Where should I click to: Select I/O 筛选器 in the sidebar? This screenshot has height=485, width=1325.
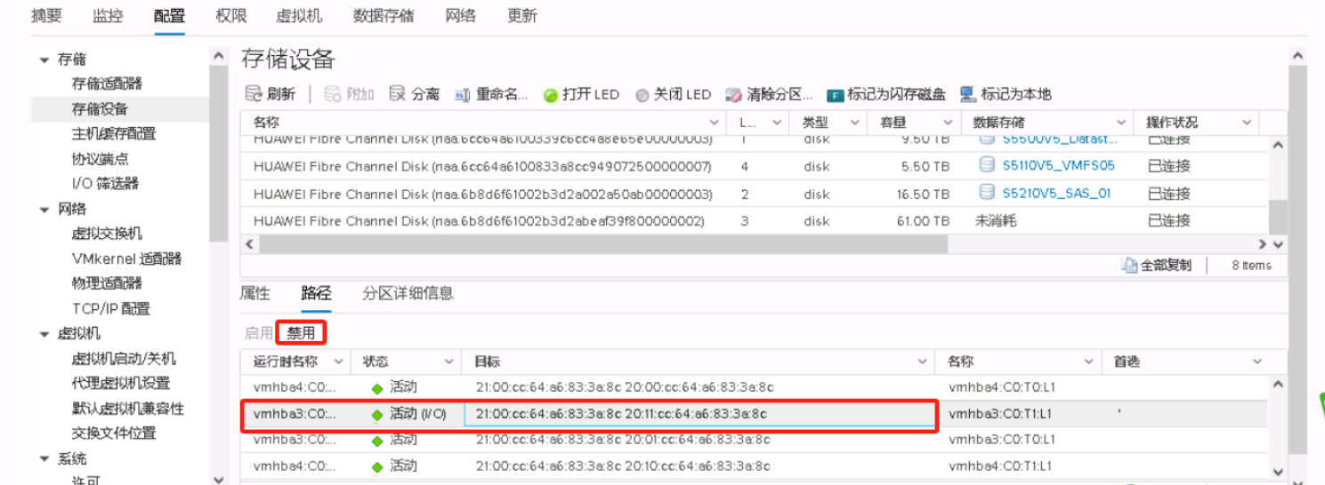point(105,183)
